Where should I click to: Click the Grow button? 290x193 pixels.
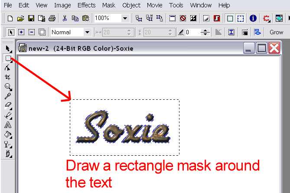click(276, 32)
